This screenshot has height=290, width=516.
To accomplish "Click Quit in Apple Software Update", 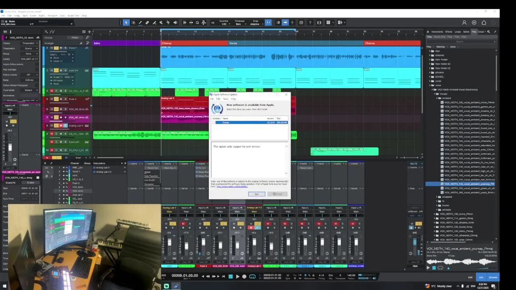I will tap(257, 194).
